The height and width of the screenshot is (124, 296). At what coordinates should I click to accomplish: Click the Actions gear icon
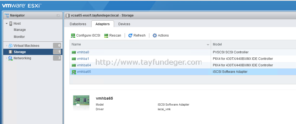pos(155,35)
